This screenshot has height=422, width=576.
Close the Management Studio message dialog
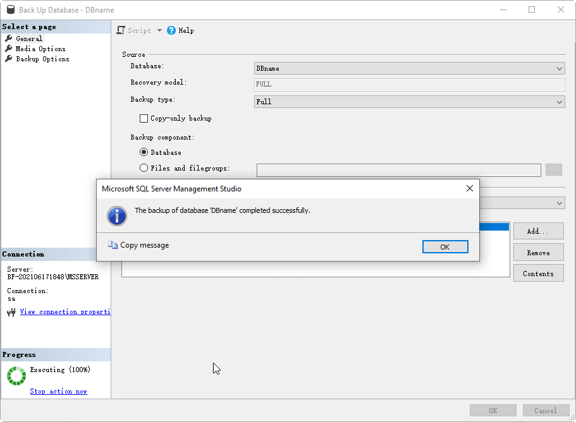(x=470, y=188)
